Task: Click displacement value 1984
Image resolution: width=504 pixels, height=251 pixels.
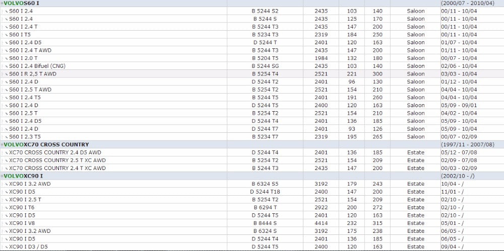Action: tap(321, 58)
